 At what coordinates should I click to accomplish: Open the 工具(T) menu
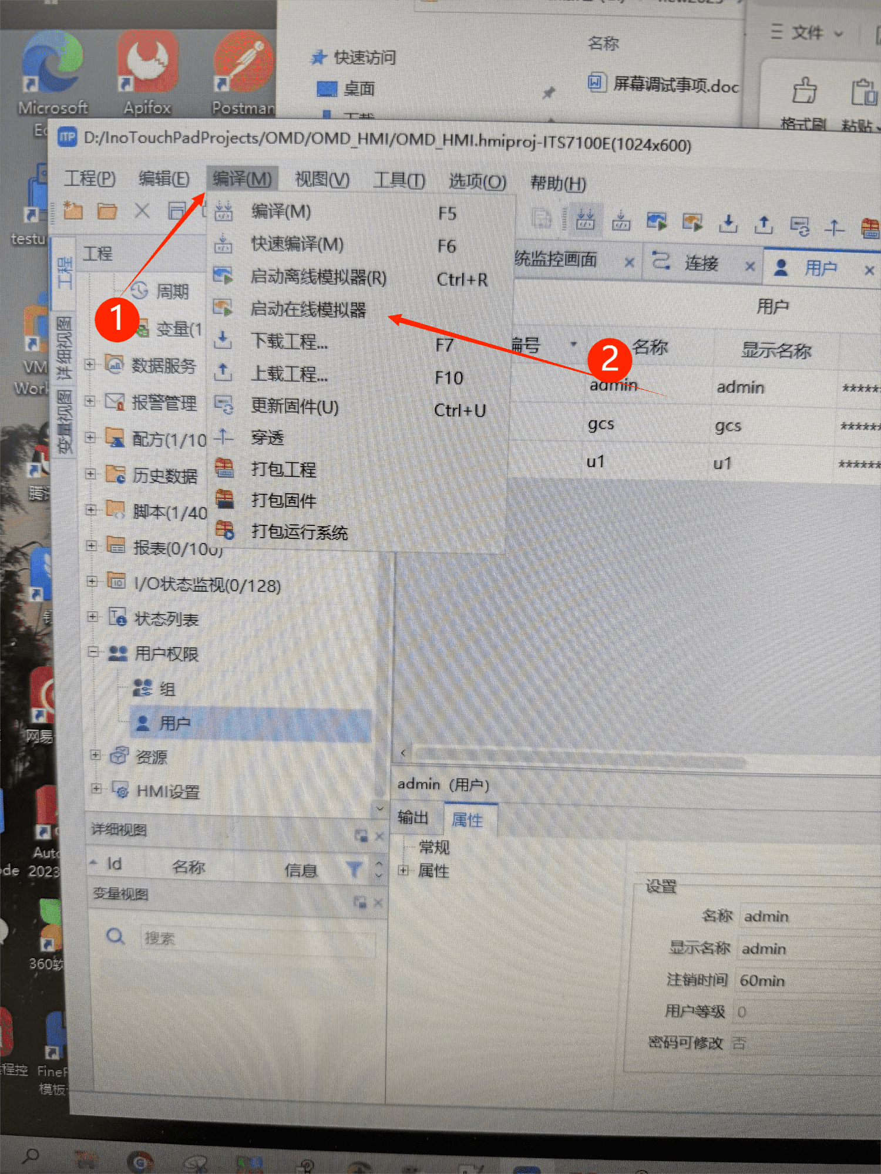(399, 180)
